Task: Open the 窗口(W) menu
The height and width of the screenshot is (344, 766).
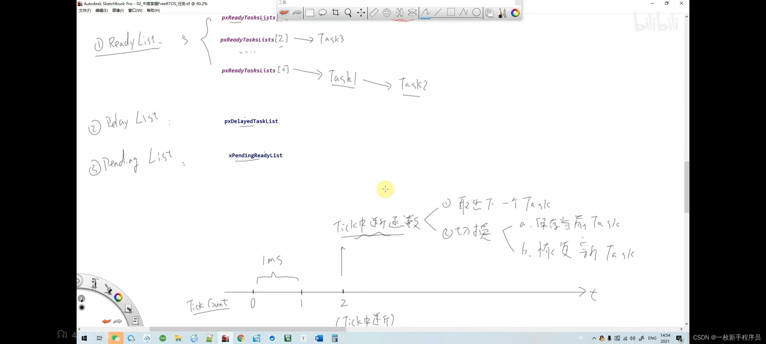Action: 135,11
